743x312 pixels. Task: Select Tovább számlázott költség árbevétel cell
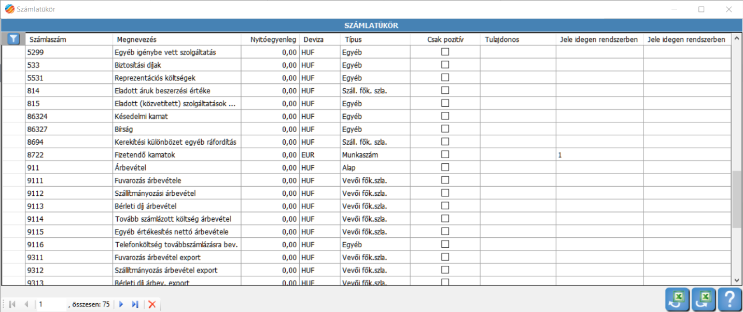(177, 219)
